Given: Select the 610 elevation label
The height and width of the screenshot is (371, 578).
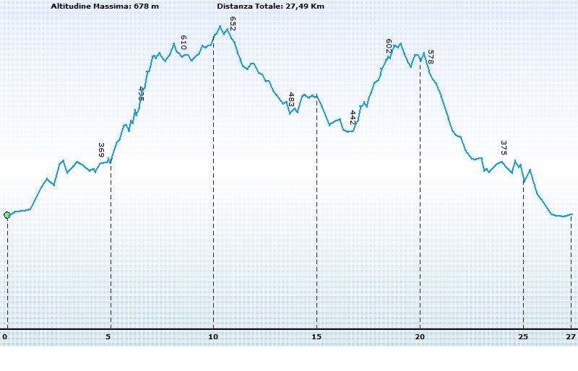Looking at the screenshot, I should [x=184, y=43].
